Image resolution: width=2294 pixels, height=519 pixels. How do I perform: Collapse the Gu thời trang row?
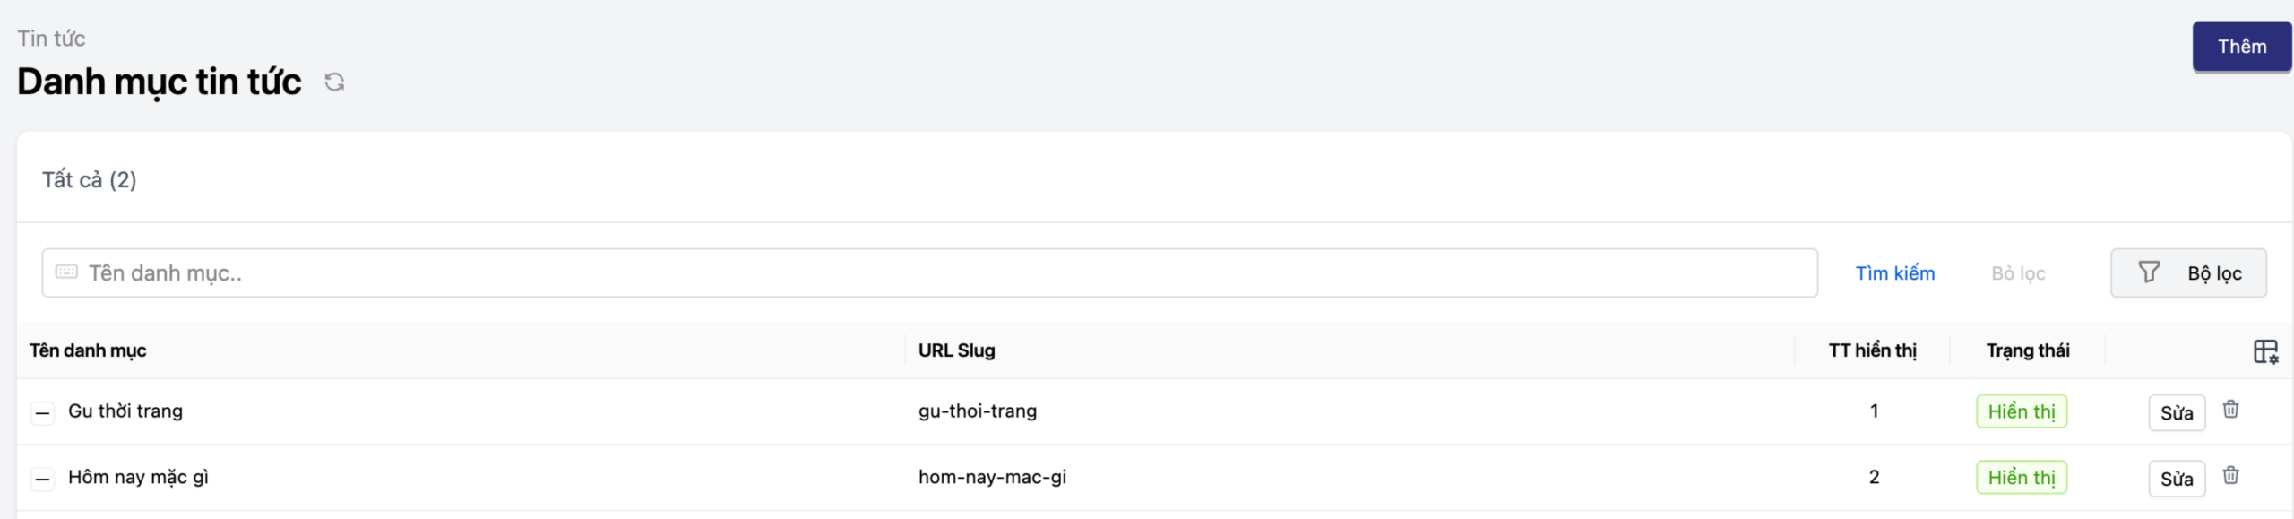coord(42,413)
